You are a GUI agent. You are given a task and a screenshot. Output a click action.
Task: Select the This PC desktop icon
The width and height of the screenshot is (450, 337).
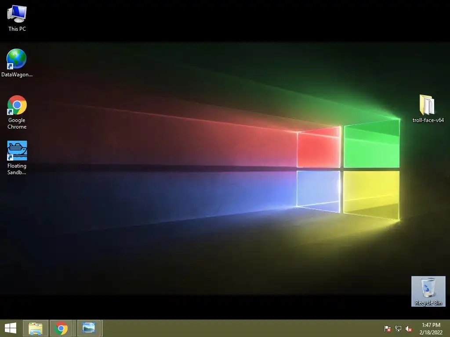[17, 14]
